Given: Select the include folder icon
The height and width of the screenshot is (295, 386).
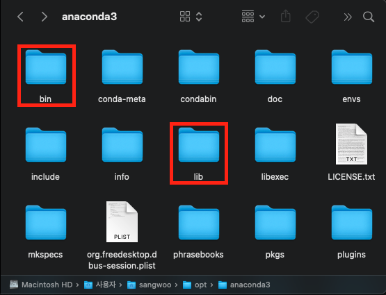Looking at the screenshot, I should [46, 144].
